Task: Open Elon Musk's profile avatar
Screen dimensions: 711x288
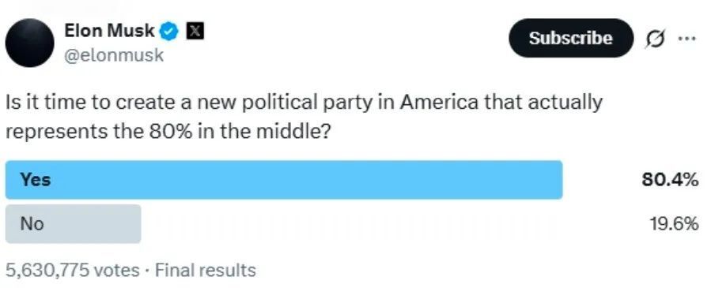Action: tap(29, 43)
